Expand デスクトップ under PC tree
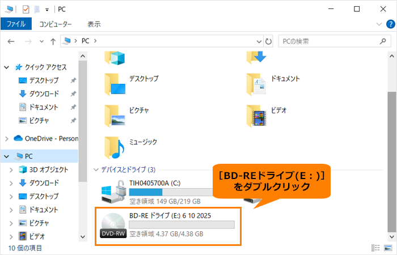 [x=11, y=197]
